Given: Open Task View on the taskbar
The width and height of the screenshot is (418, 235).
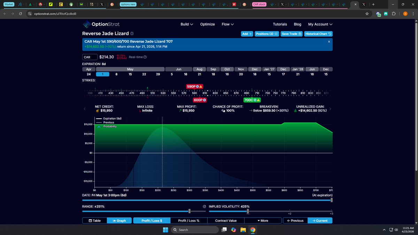Looking at the screenshot, I should [225, 230].
